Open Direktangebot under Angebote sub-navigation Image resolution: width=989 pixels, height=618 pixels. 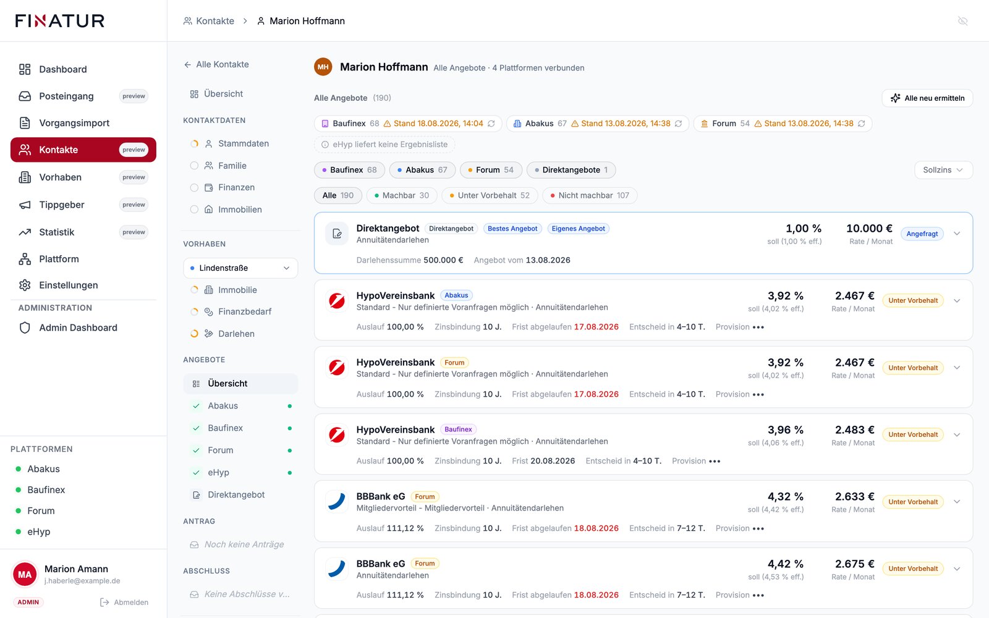tap(240, 494)
